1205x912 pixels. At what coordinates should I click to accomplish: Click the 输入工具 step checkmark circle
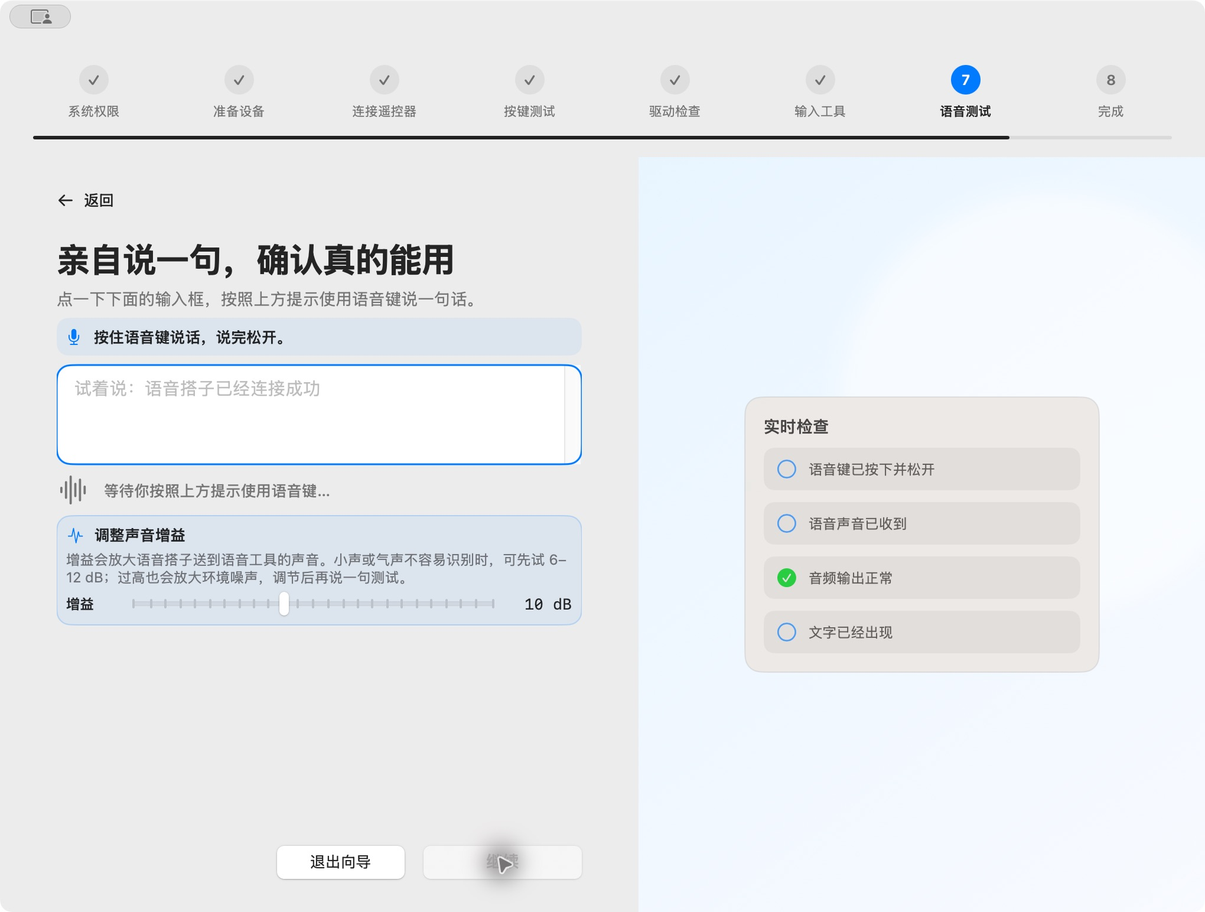tap(820, 80)
